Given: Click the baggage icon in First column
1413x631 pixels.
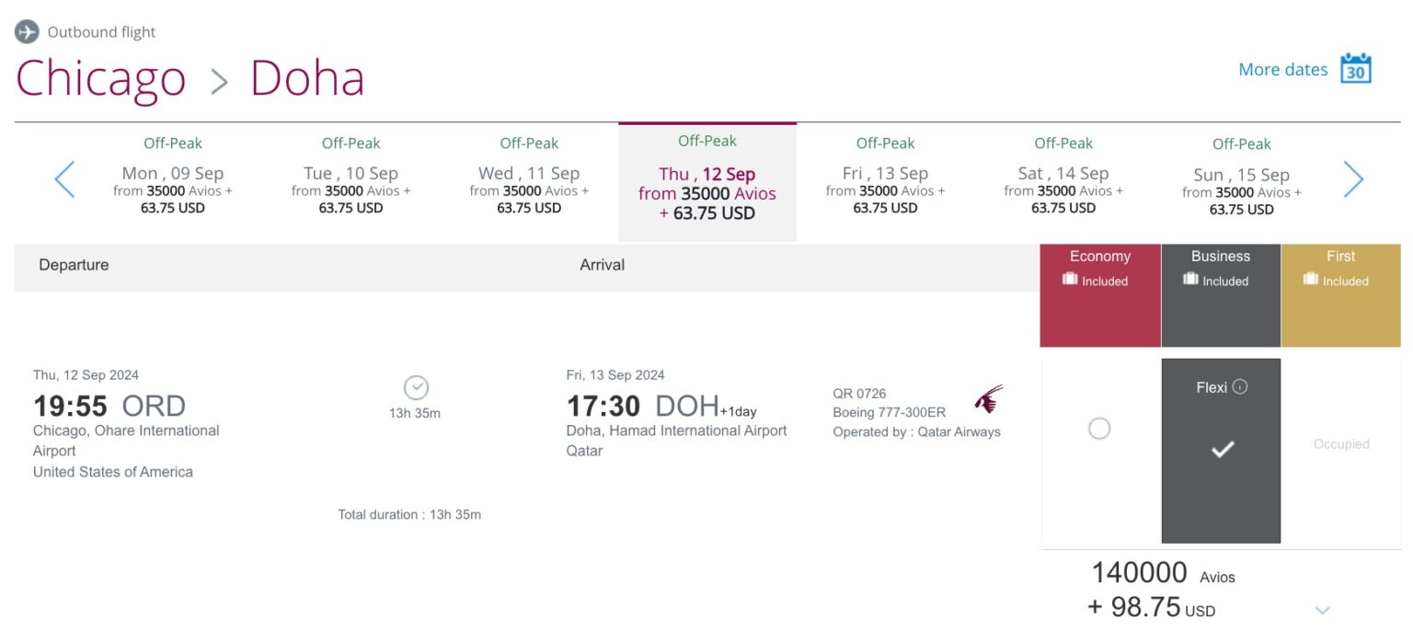Looking at the screenshot, I should (1314, 281).
